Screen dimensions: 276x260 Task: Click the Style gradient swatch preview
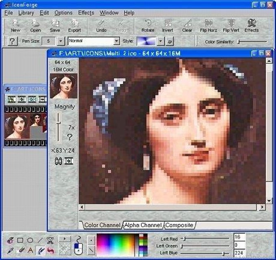tap(147, 41)
